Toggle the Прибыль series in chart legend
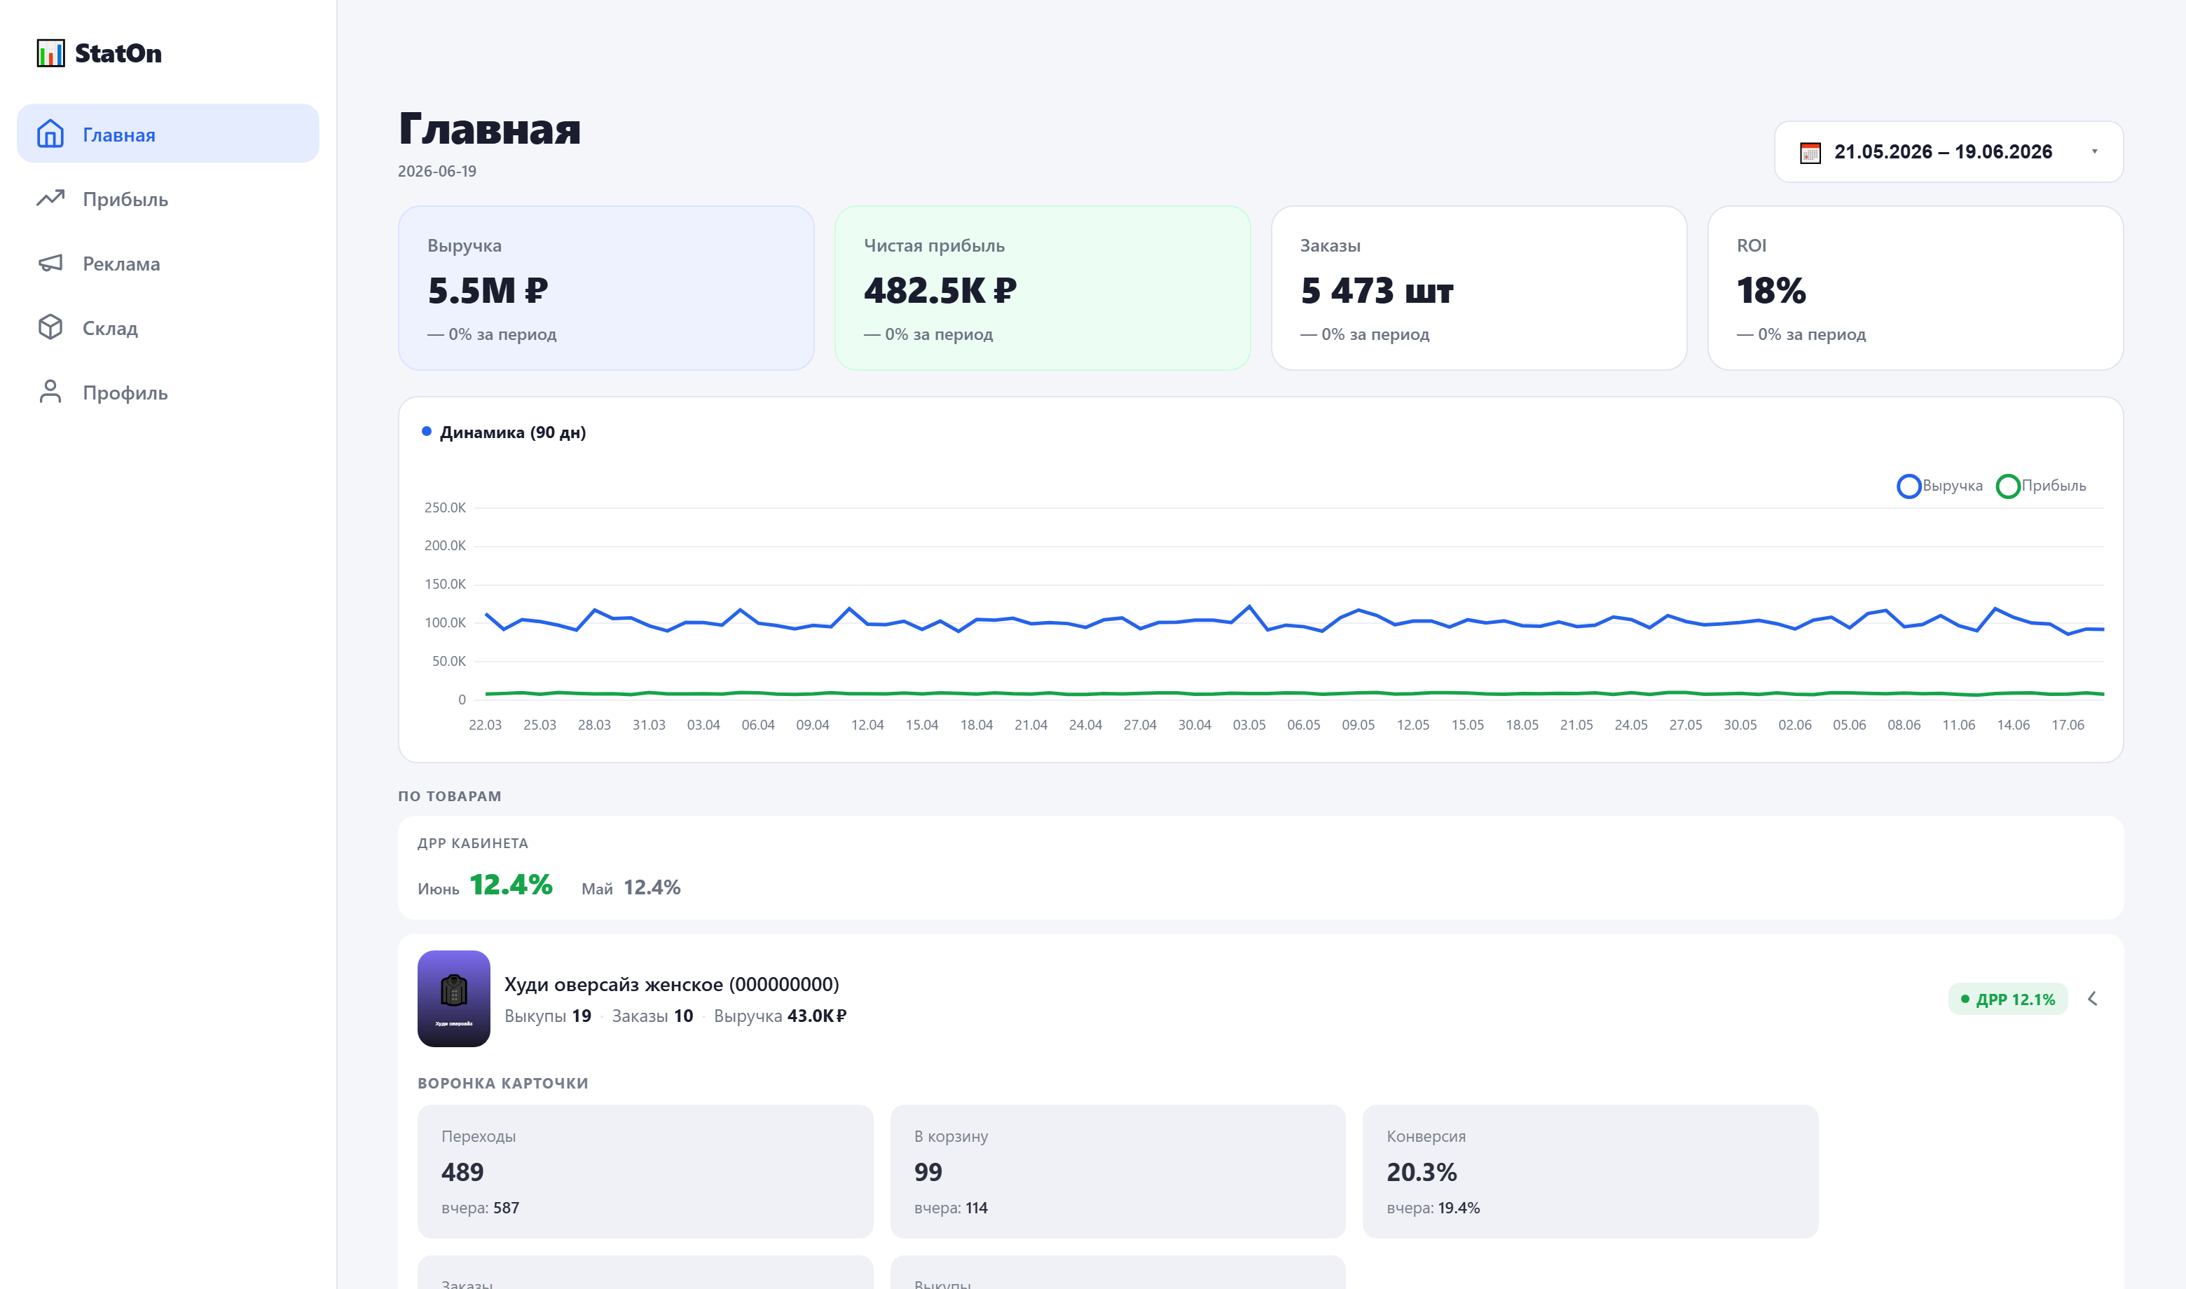Screen dimensions: 2186x1289 pos(2041,486)
